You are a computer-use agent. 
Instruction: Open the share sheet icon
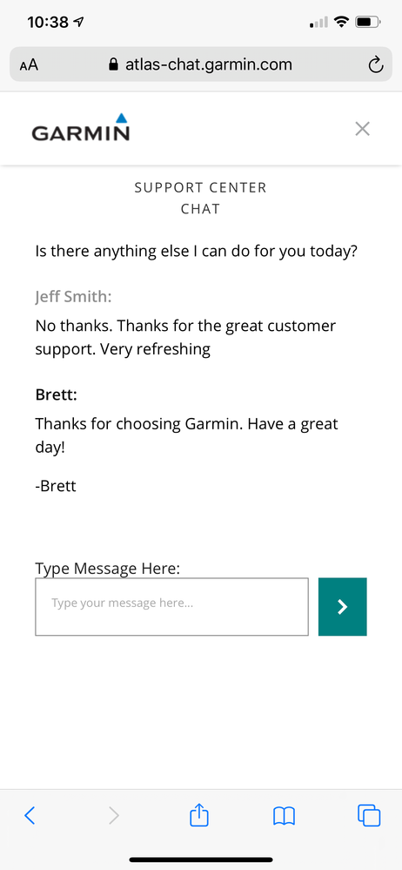point(199,814)
